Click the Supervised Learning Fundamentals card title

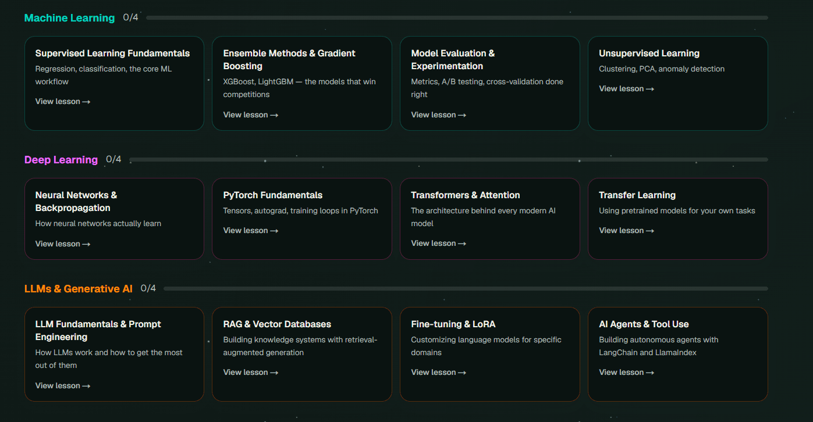click(x=112, y=53)
